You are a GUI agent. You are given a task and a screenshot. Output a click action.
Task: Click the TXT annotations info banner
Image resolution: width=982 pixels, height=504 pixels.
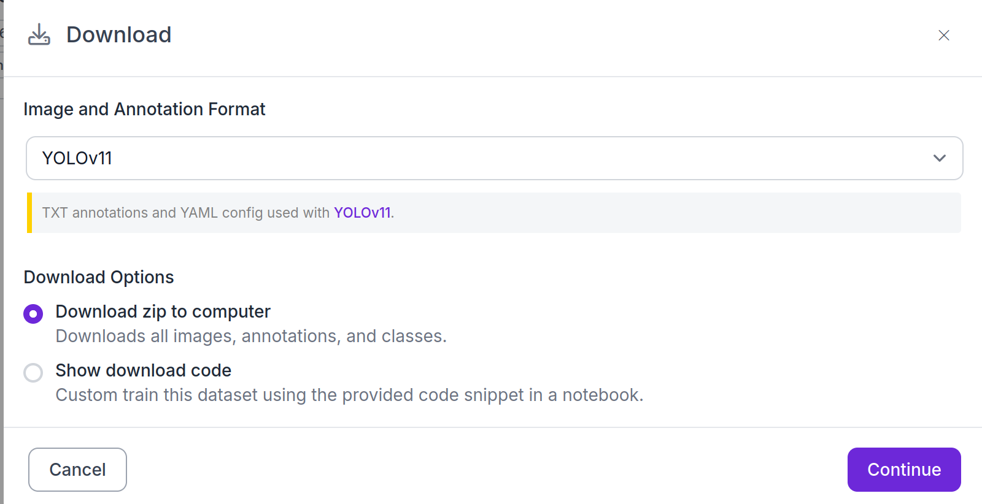[x=494, y=213]
